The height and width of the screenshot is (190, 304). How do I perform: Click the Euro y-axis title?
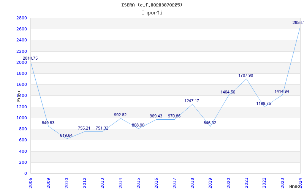(19, 96)
